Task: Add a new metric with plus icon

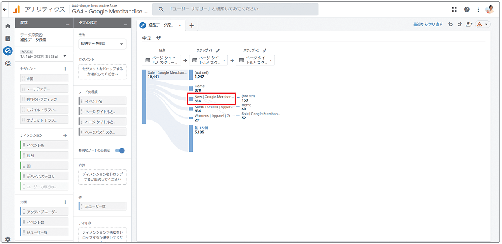Action: point(65,202)
